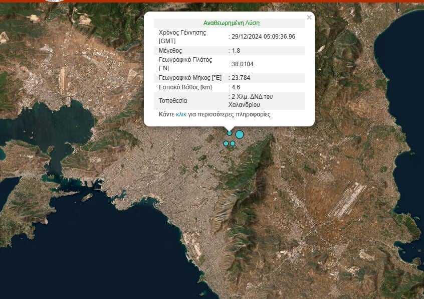
Task: Click the orange header bar at the top
Action: point(251,1)
